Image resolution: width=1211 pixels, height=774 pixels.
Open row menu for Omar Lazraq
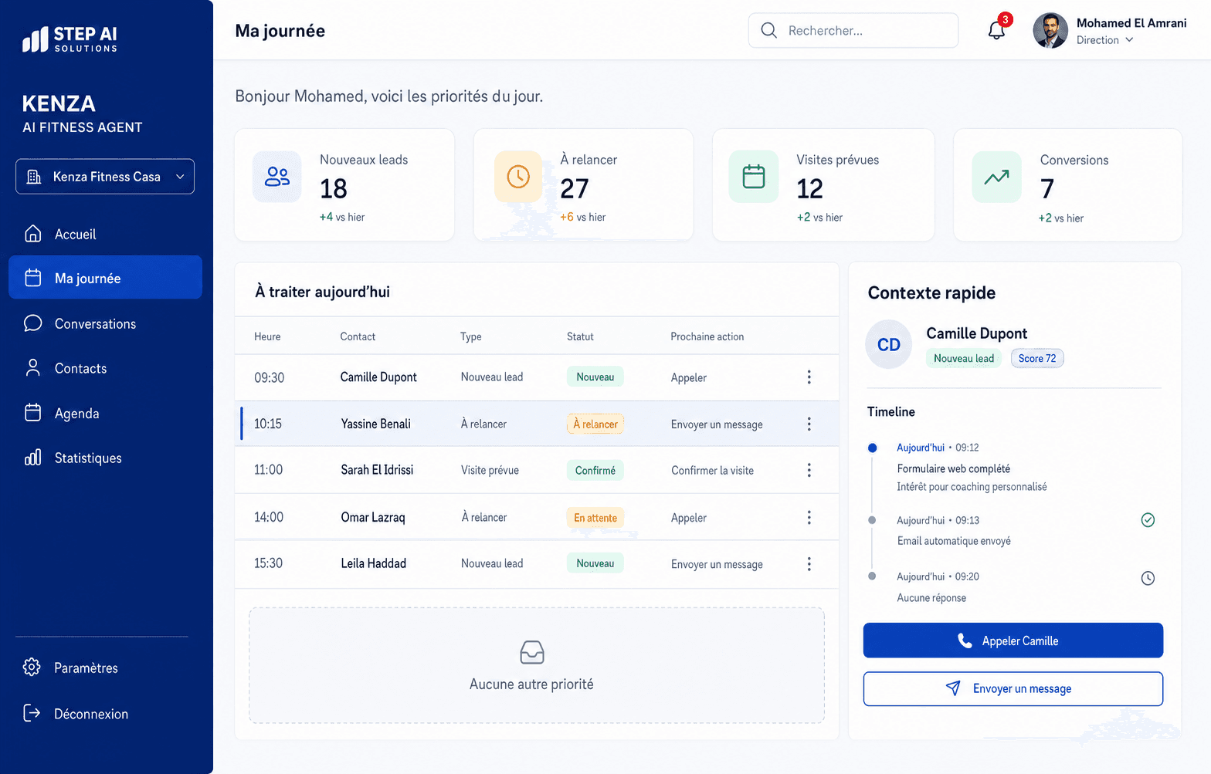click(809, 517)
